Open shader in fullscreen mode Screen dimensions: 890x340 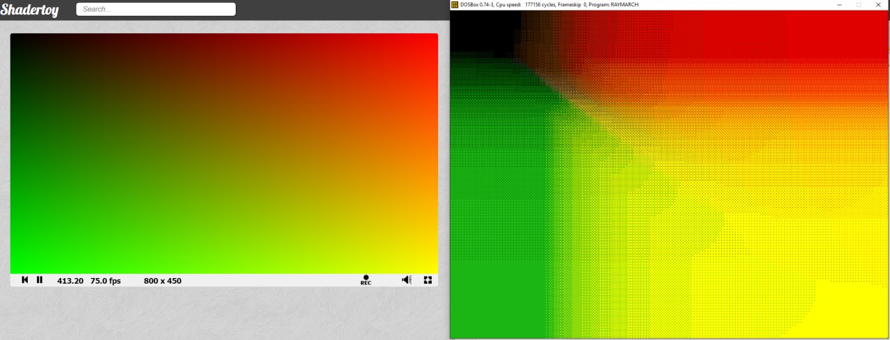(x=428, y=280)
